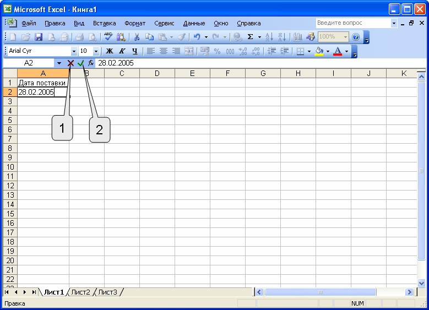Open the Вставка menu
The width and height of the screenshot is (429, 310).
click(104, 23)
